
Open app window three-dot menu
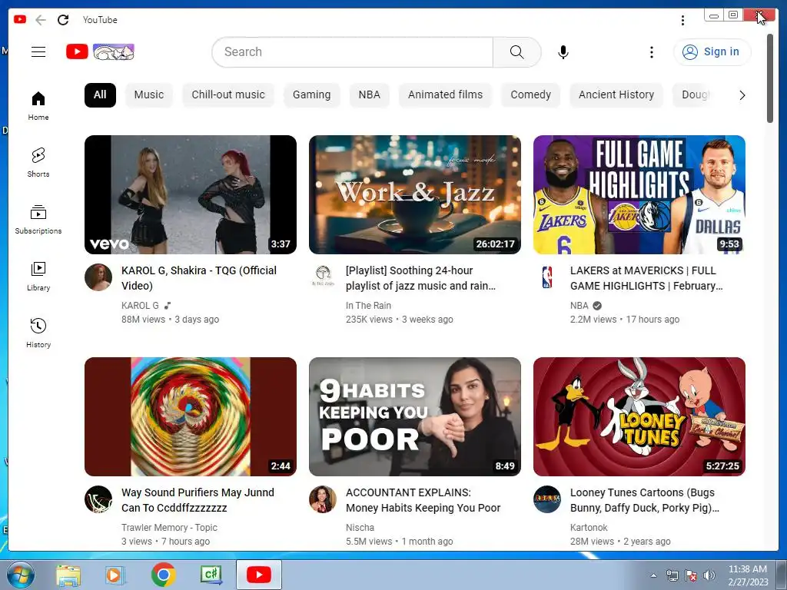click(x=682, y=20)
